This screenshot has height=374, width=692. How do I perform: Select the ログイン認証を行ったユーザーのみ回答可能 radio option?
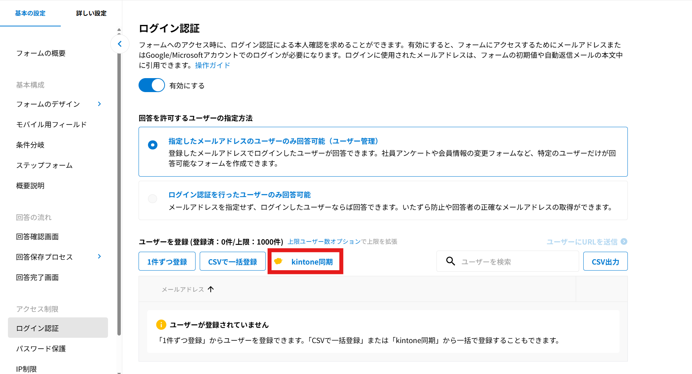click(x=153, y=199)
